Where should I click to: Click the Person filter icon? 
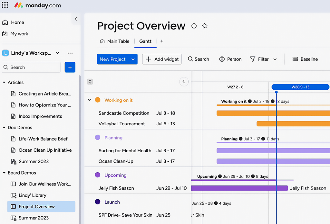pos(222,59)
